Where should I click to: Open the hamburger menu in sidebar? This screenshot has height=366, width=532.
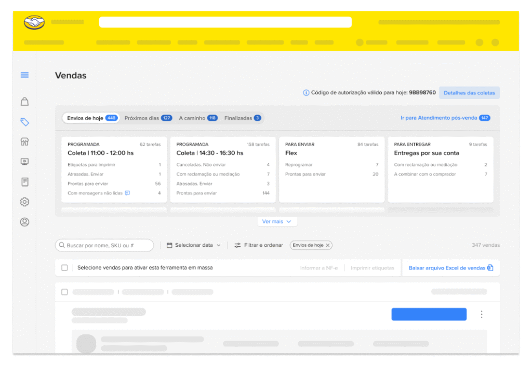click(x=24, y=75)
